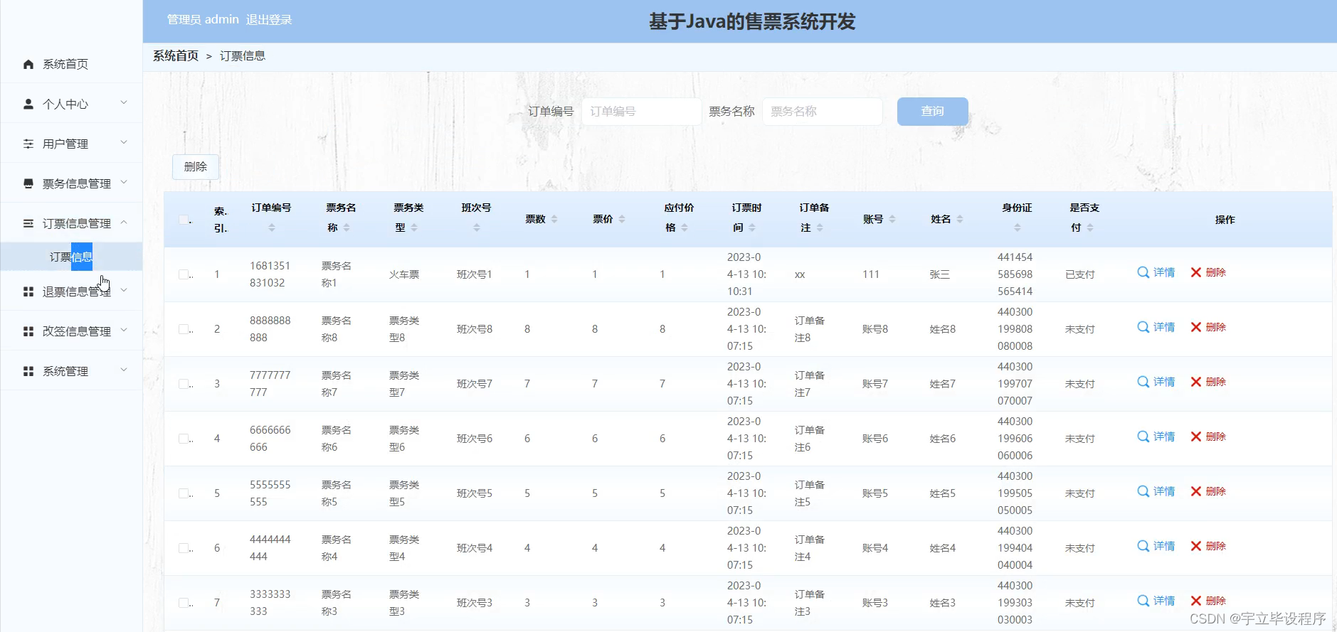Click the sliders icon beside 用户管理
This screenshot has width=1337, height=632.
[28, 144]
